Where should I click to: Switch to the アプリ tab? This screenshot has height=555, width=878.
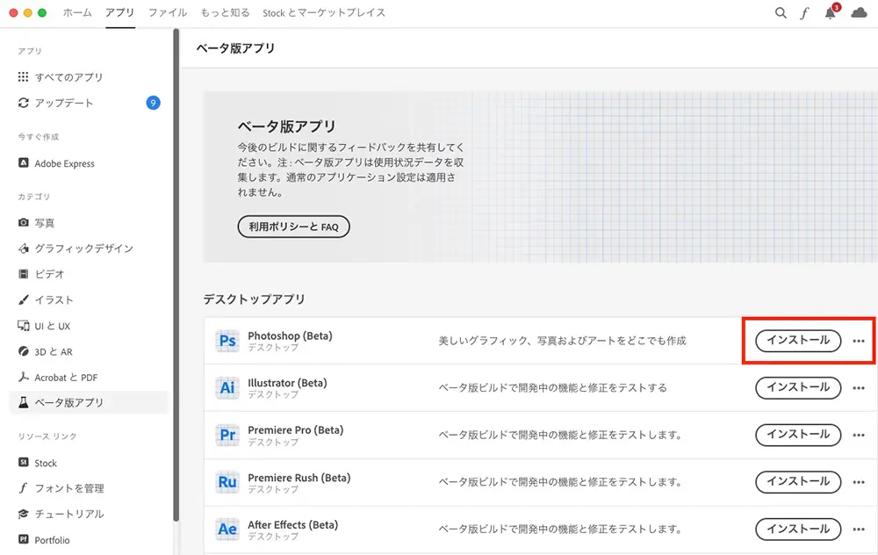pyautogui.click(x=119, y=12)
